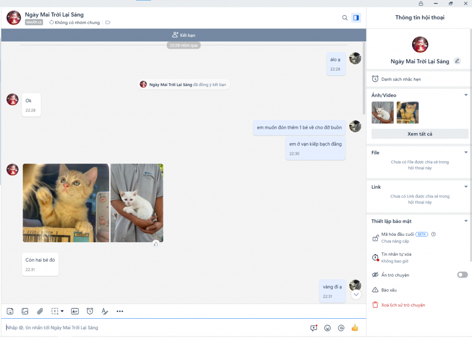Open orange kitten thumbnail in info panel
The width and height of the screenshot is (472, 338).
click(407, 112)
